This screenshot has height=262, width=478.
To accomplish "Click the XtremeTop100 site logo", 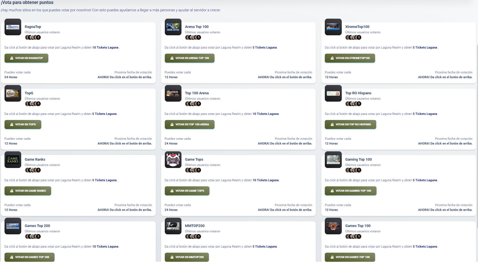I will point(333,27).
